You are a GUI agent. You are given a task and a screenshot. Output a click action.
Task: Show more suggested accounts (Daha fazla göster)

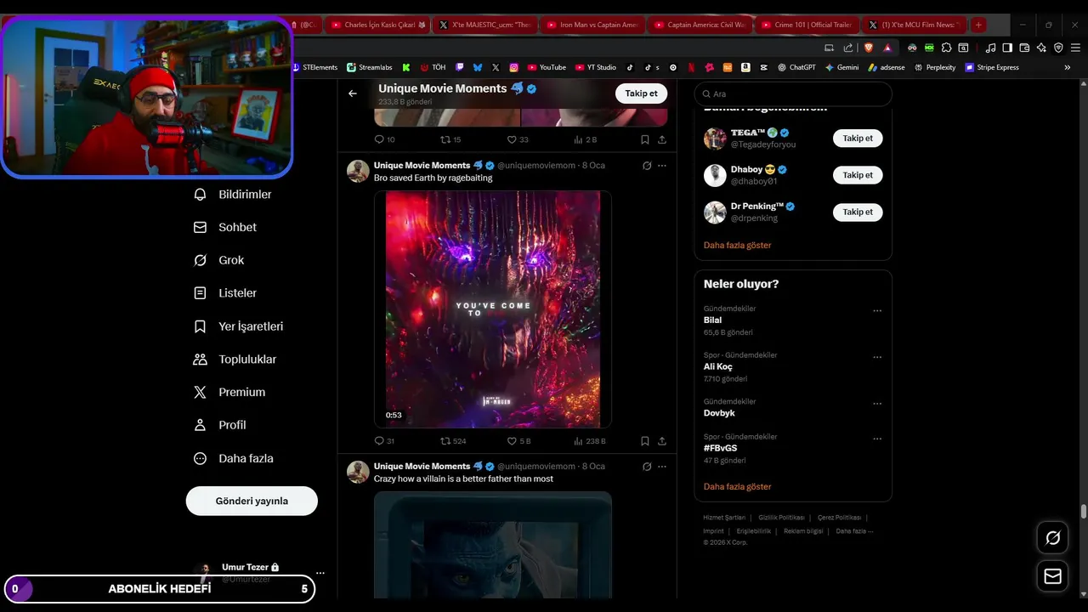(737, 245)
